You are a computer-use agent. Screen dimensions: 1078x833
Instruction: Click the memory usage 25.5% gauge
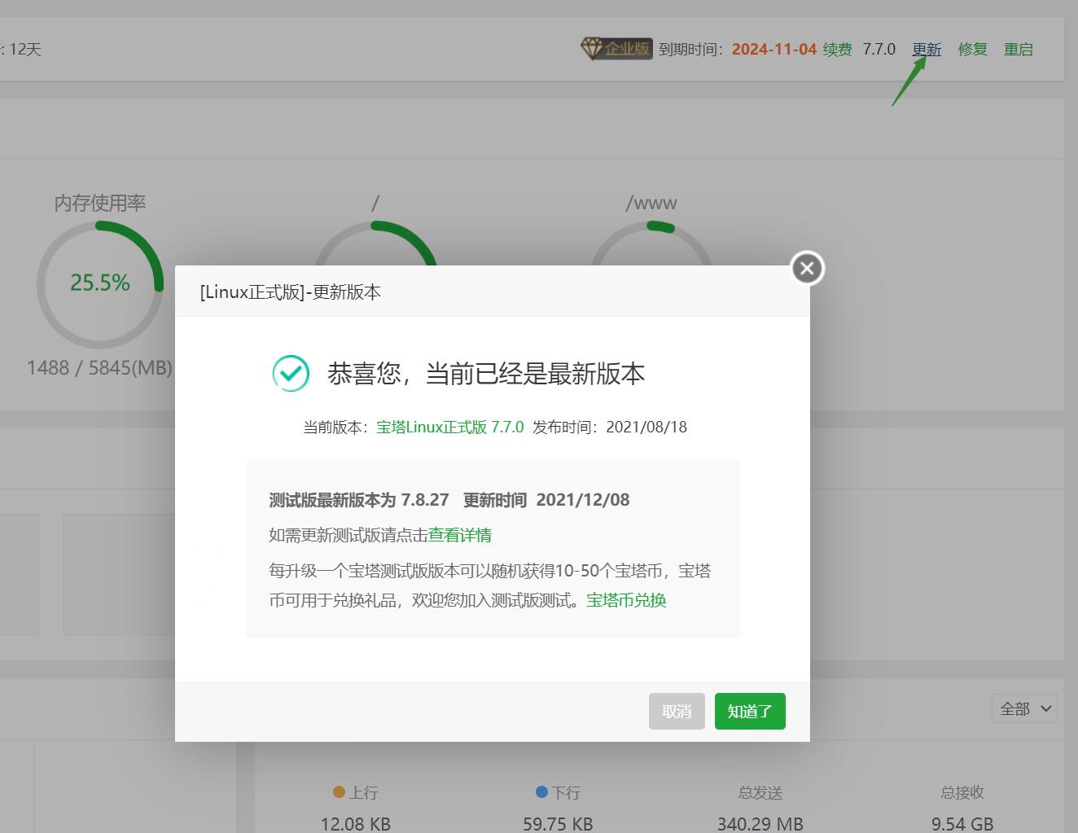pos(100,284)
